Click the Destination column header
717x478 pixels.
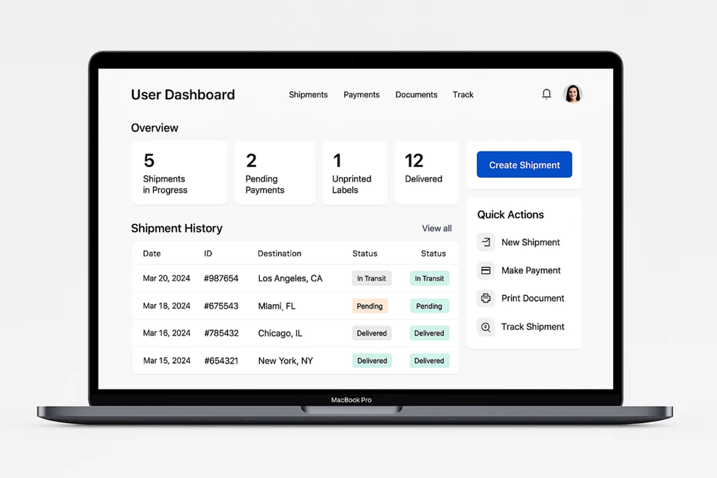click(x=280, y=253)
